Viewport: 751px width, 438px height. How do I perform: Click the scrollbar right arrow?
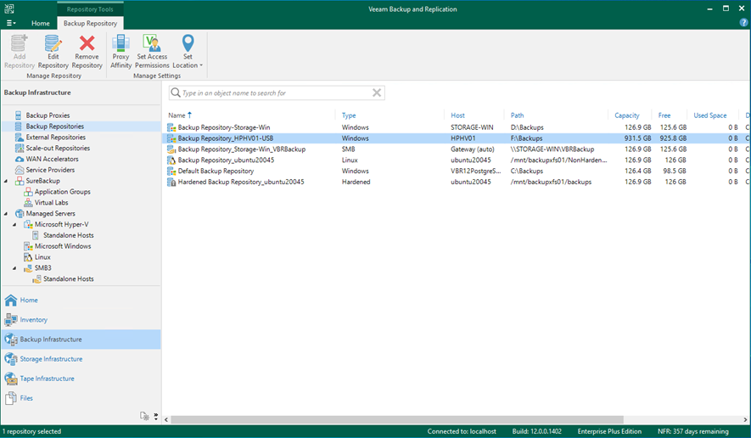pos(745,420)
